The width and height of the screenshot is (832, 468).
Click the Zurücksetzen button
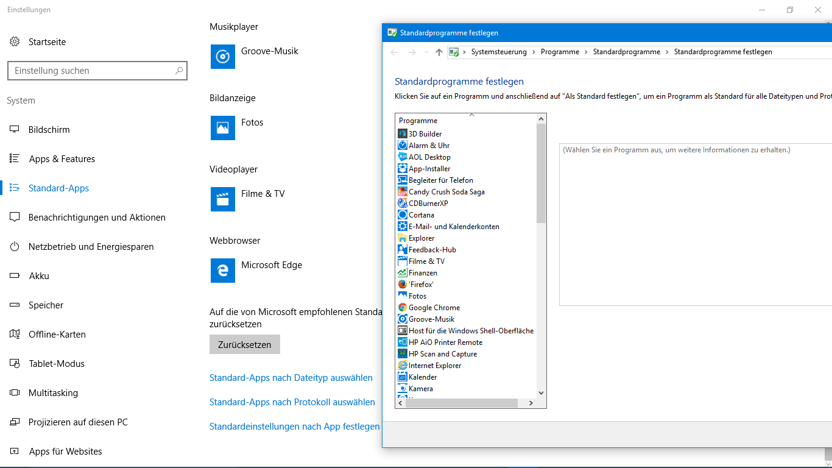coord(245,344)
